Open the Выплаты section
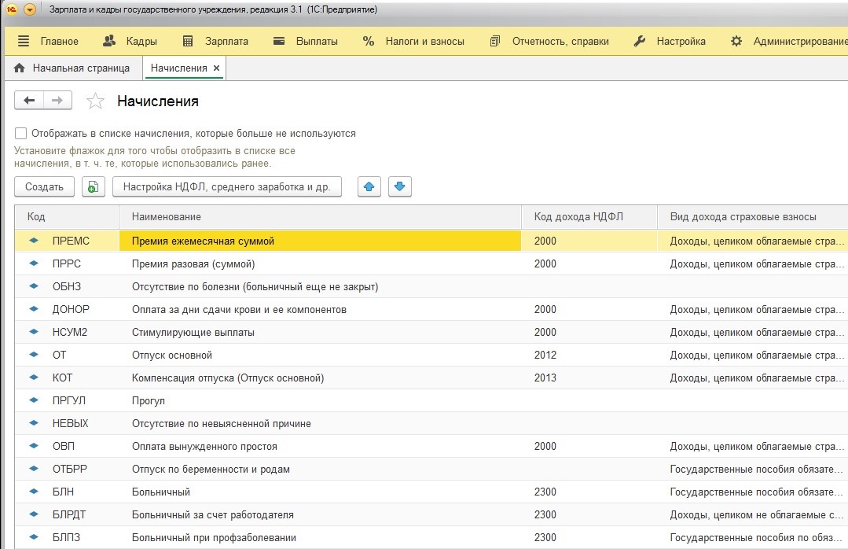848x549 pixels. tap(317, 41)
